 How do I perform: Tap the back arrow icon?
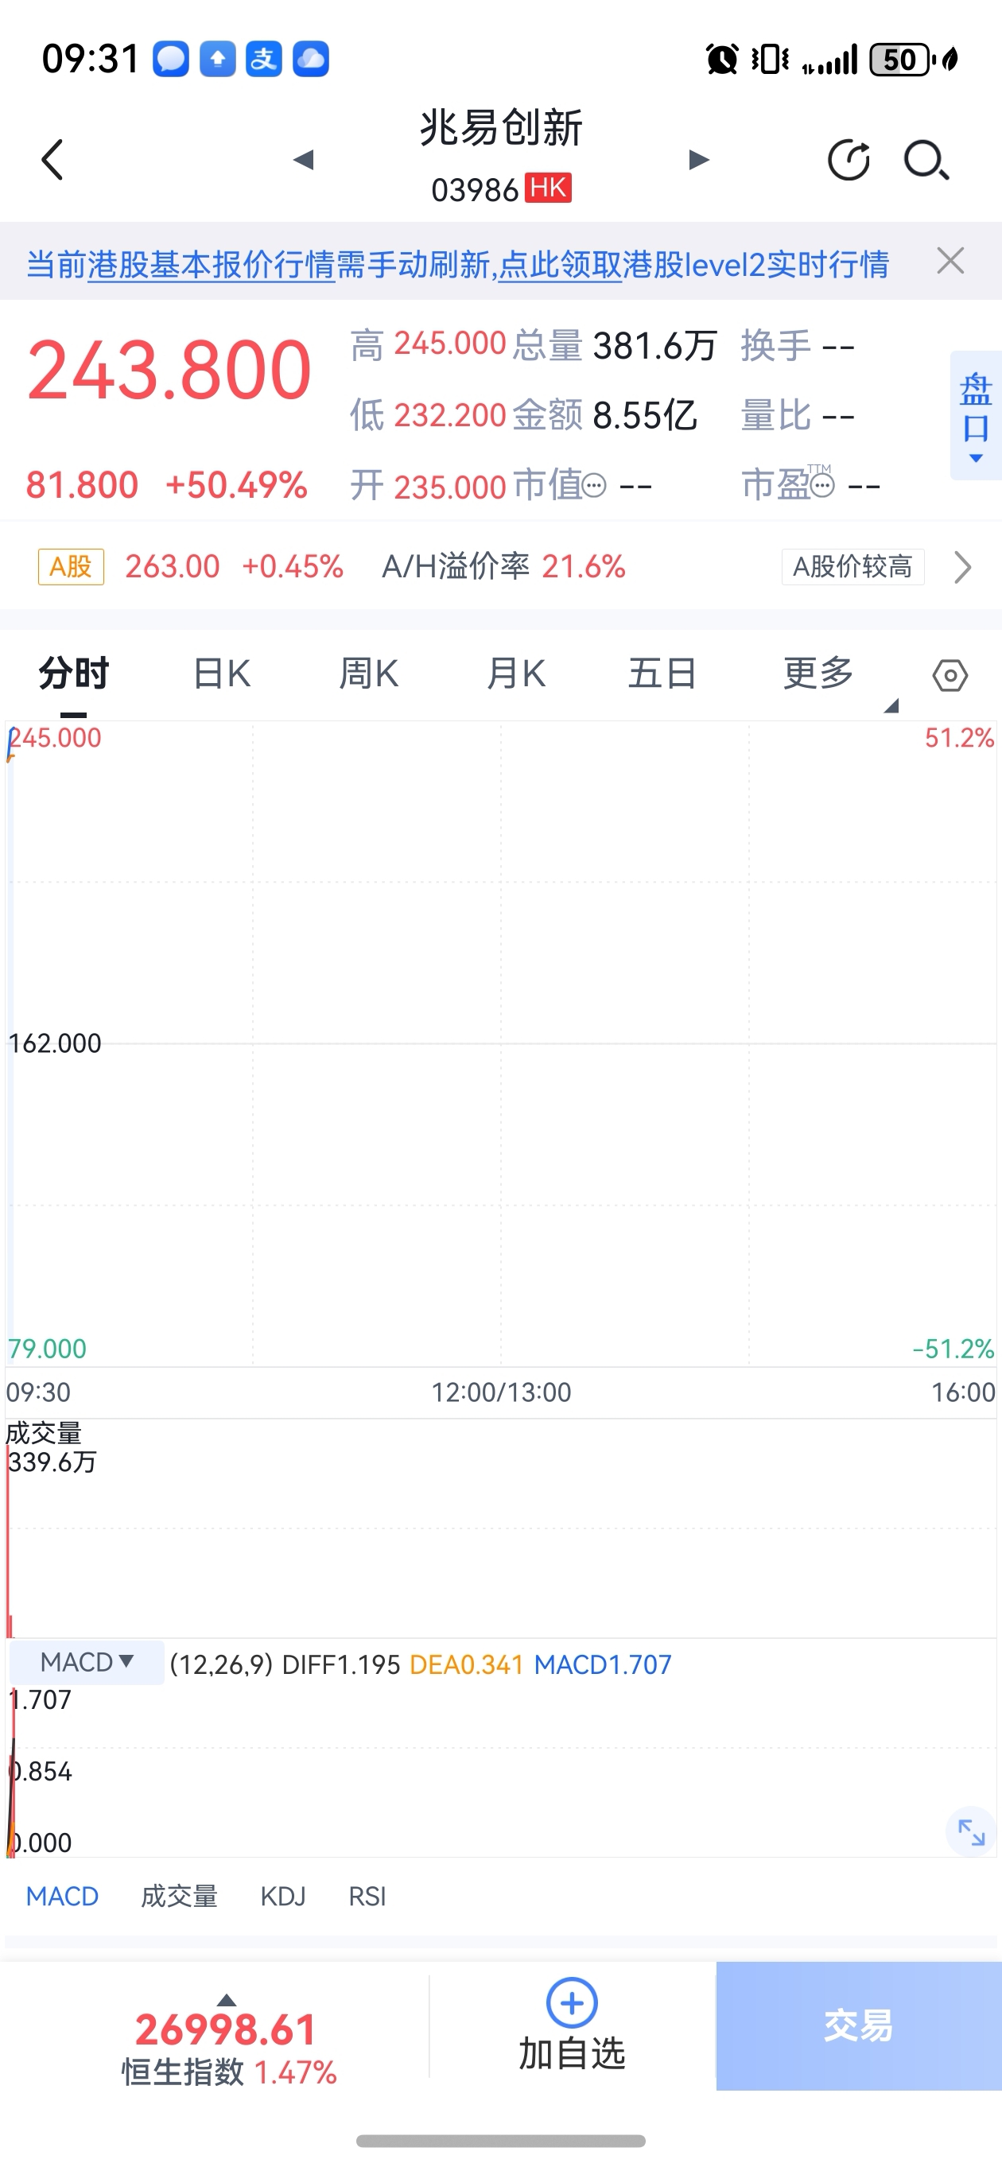click(x=53, y=160)
